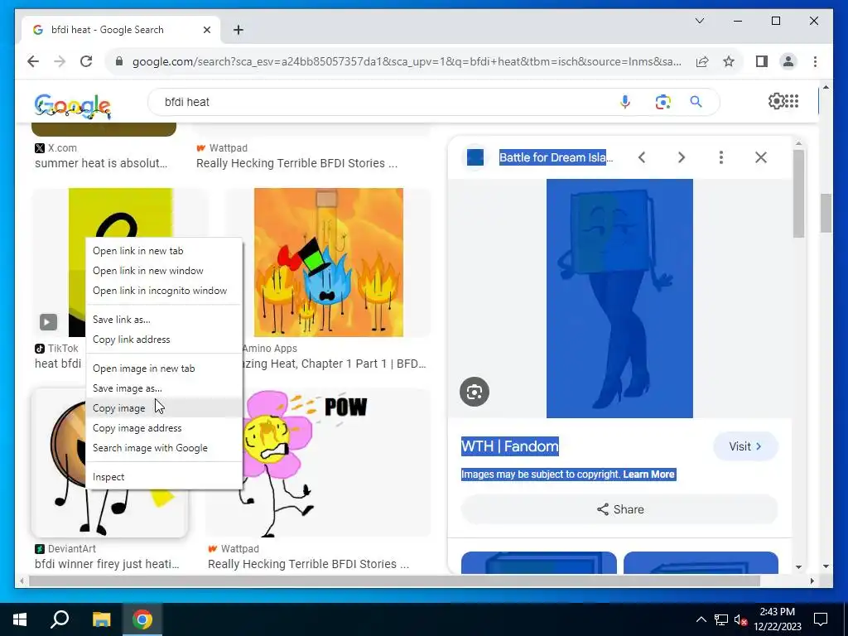Start a voice search with the microphone

(624, 102)
